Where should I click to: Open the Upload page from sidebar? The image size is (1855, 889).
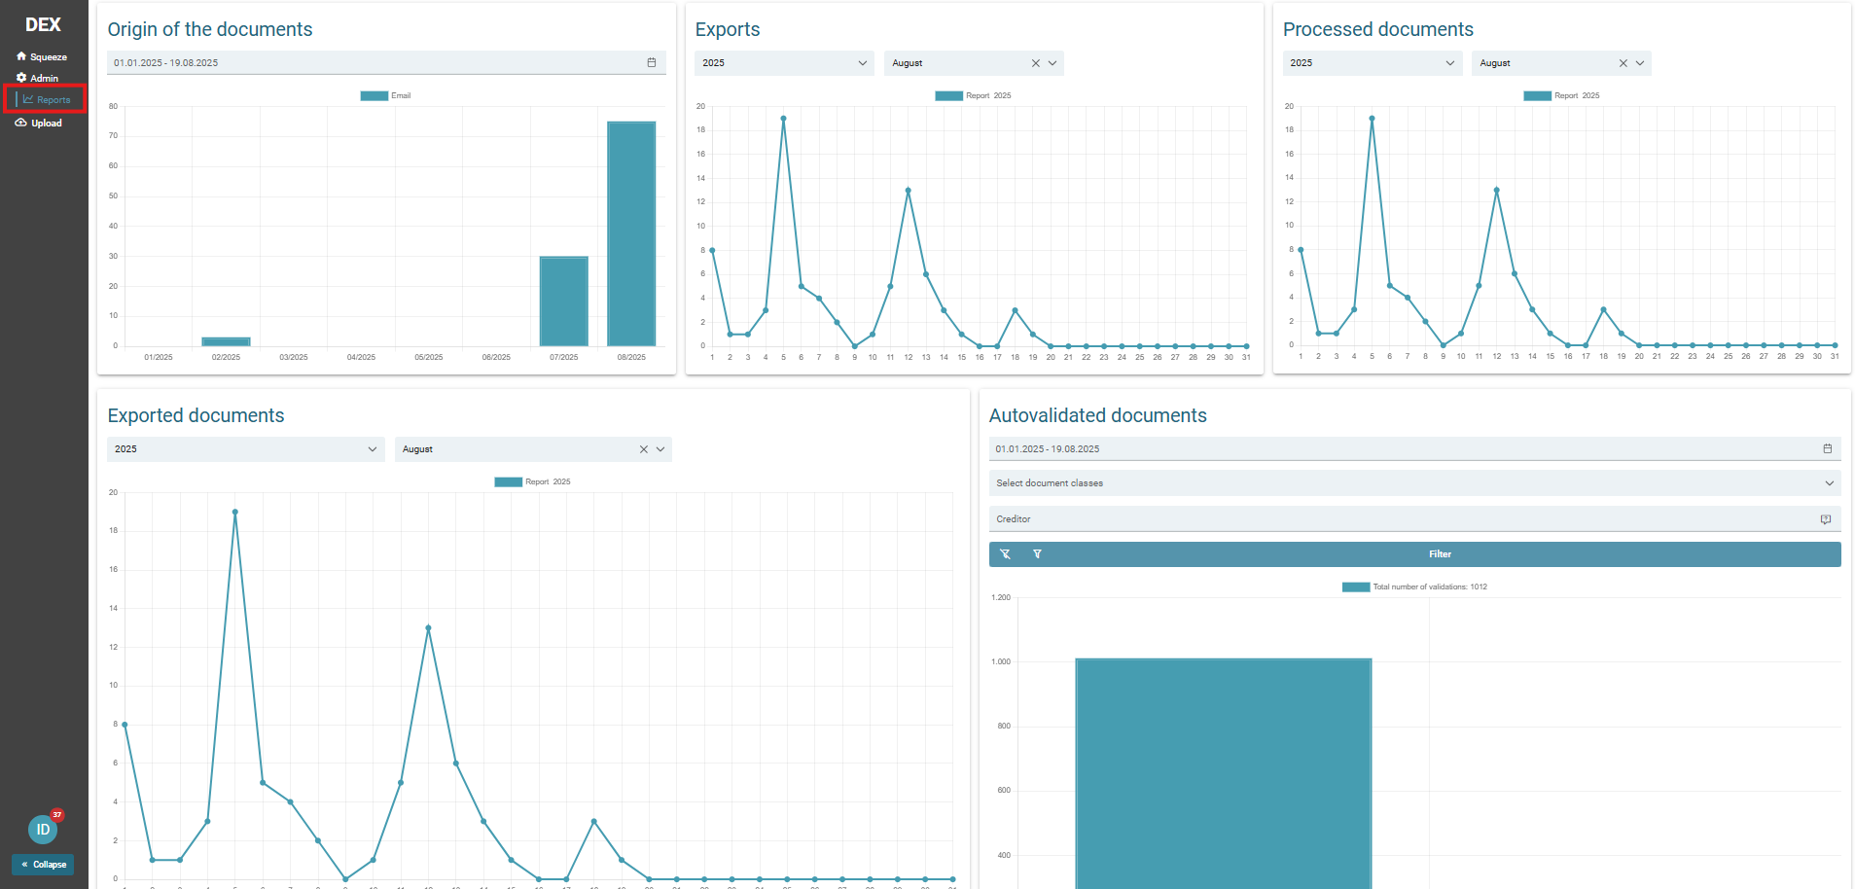pyautogui.click(x=39, y=123)
